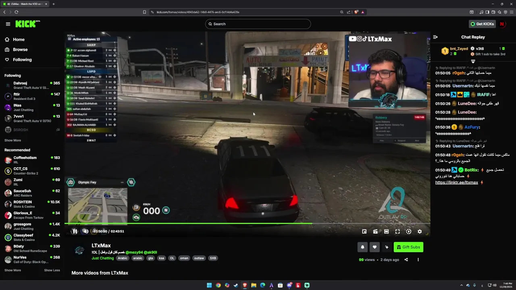Open the video's three-dot options menu
516x290 pixels.
[x=418, y=260]
